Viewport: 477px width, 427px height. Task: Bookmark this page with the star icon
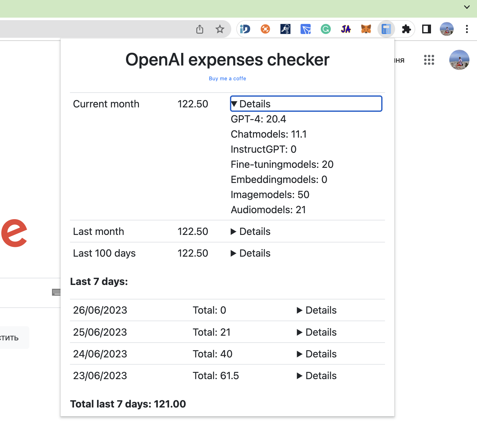[x=220, y=29]
